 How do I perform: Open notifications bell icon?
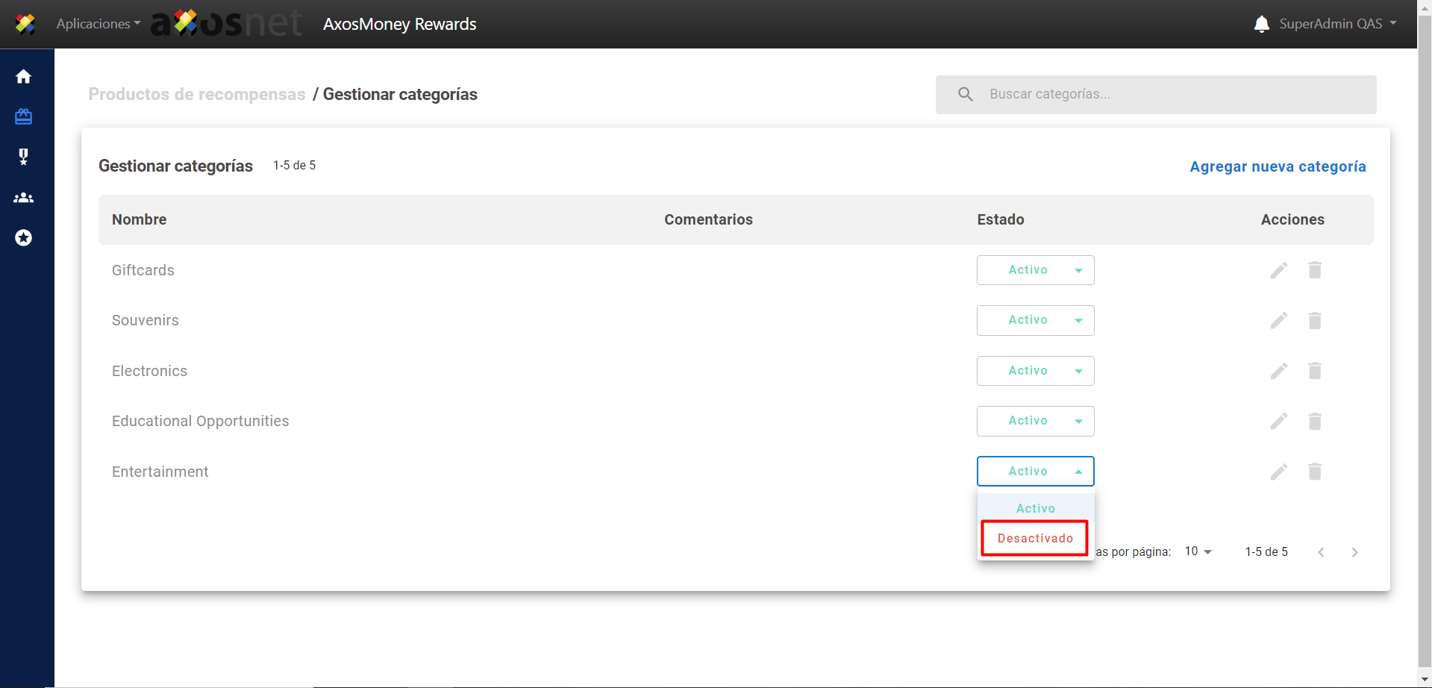pos(1261,24)
